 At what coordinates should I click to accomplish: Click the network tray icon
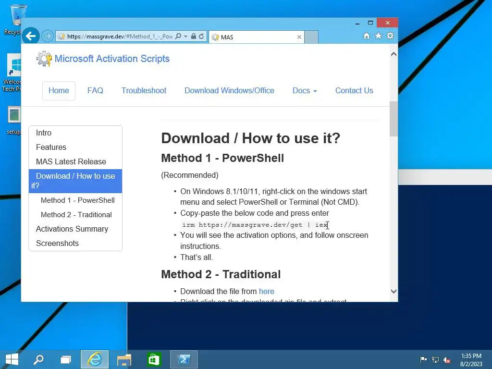click(x=435, y=359)
